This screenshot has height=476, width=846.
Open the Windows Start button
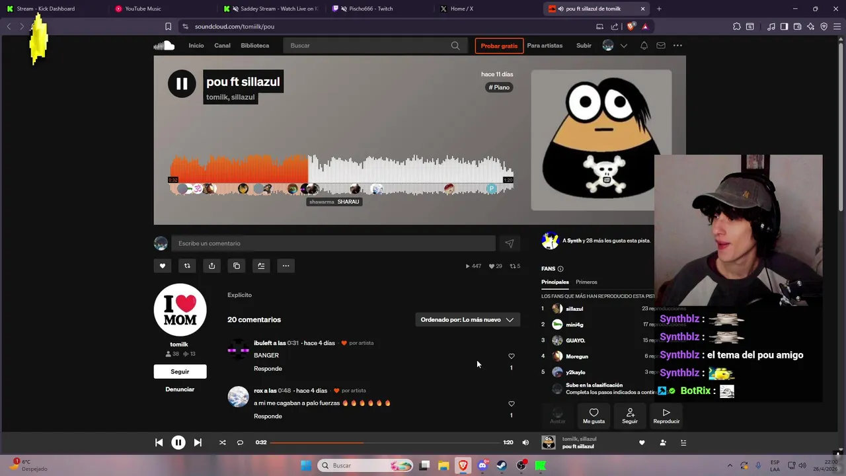pos(305,465)
